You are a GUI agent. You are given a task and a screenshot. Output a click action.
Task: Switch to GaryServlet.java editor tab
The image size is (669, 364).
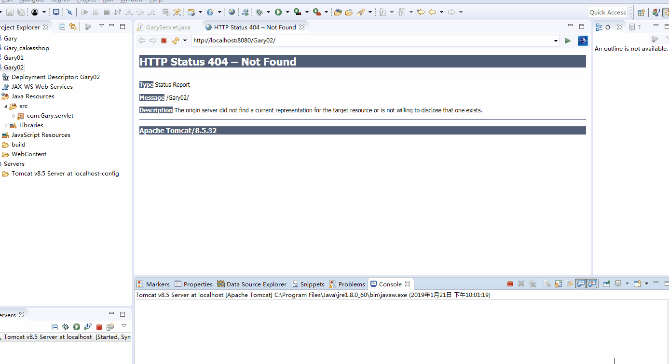[x=164, y=27]
